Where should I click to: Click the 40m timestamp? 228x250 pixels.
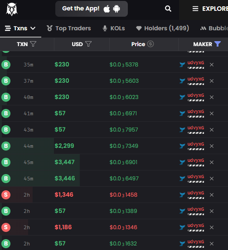(29, 97)
